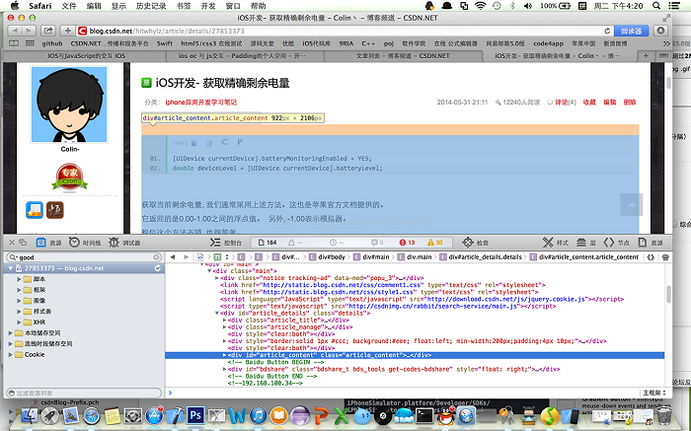The height and width of the screenshot is (431, 691).
Task: Click the 阅读器 Reader button
Action: point(631,31)
